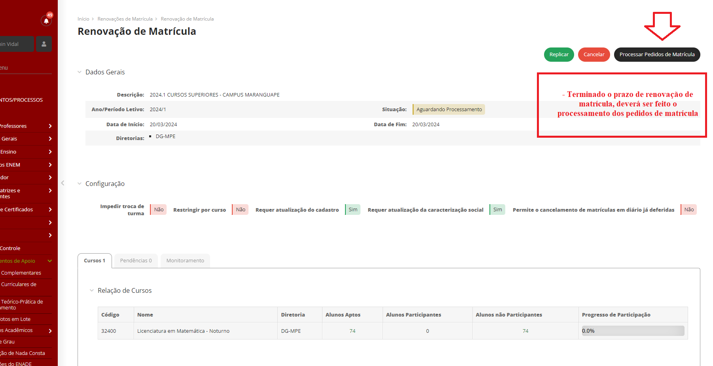The width and height of the screenshot is (713, 366).
Task: Expand the Ensino sidebar menu
Action: pos(26,152)
